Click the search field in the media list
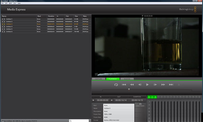Viewport: 203px width, 122px height. (79, 121)
